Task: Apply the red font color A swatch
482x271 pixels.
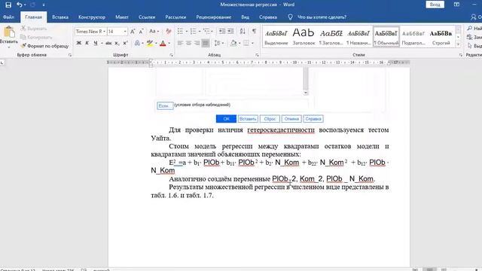Action: pos(163,44)
